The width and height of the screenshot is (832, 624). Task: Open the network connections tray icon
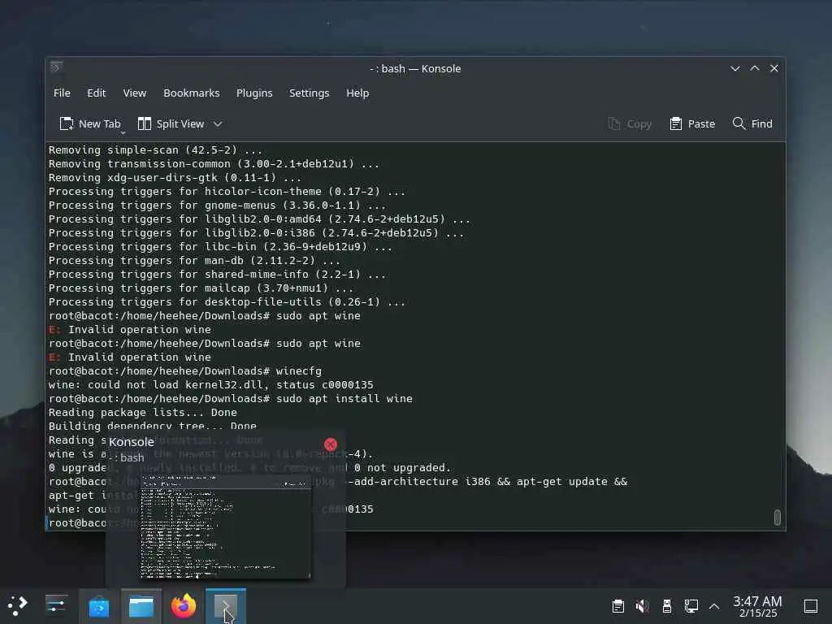click(x=691, y=606)
